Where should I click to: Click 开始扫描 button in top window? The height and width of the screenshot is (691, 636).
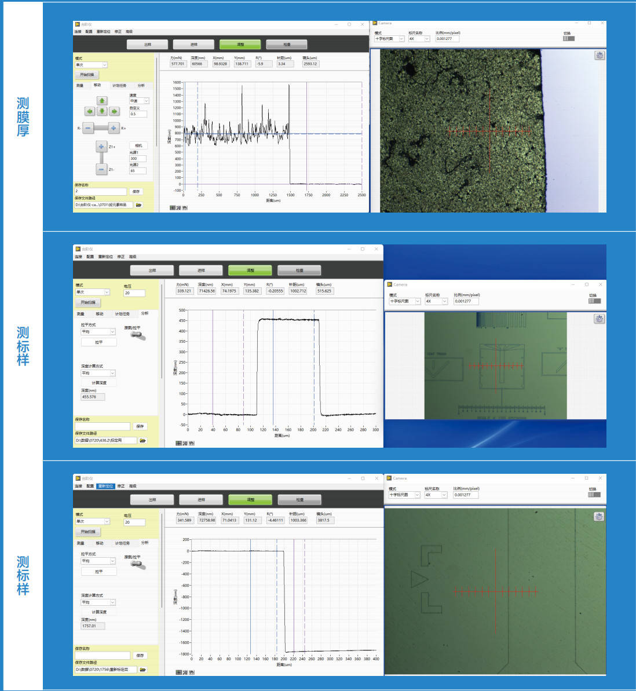pos(87,75)
